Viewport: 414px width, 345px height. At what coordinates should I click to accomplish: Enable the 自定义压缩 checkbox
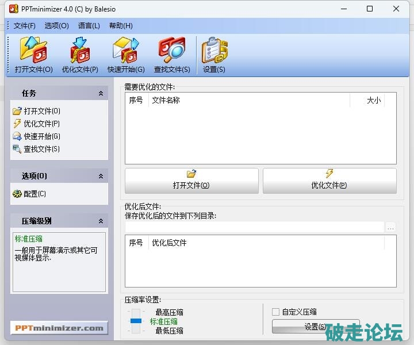tap(276, 312)
